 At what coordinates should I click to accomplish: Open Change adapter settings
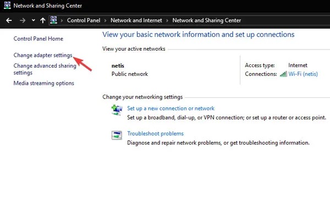coord(43,55)
